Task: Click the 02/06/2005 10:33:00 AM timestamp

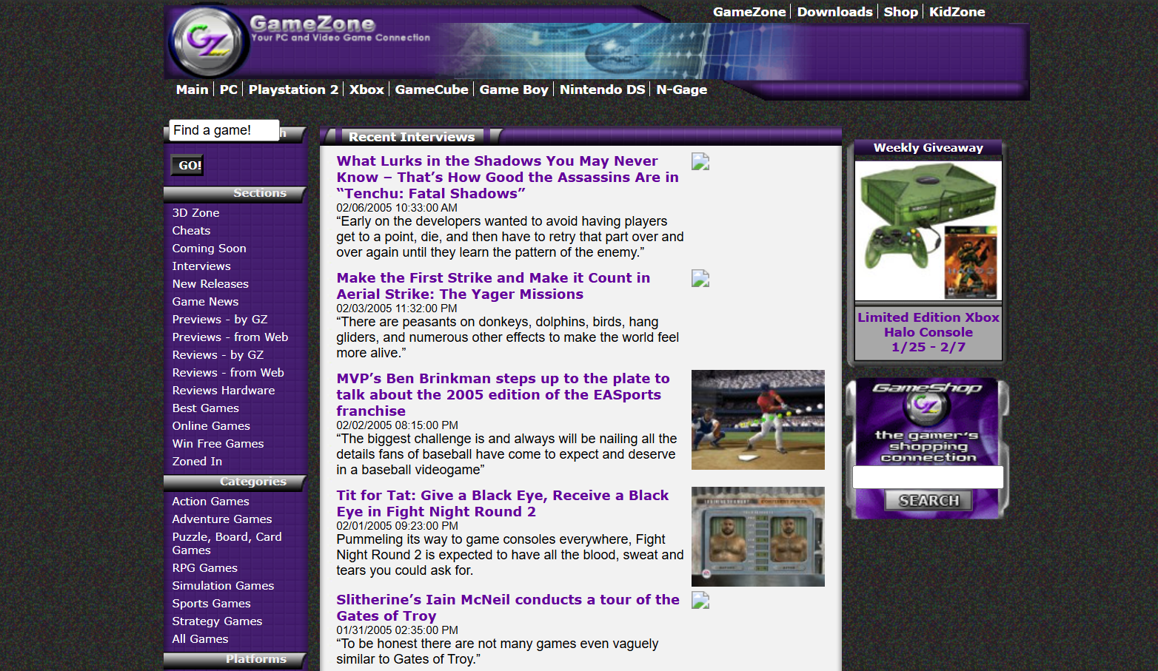Action: [397, 209]
